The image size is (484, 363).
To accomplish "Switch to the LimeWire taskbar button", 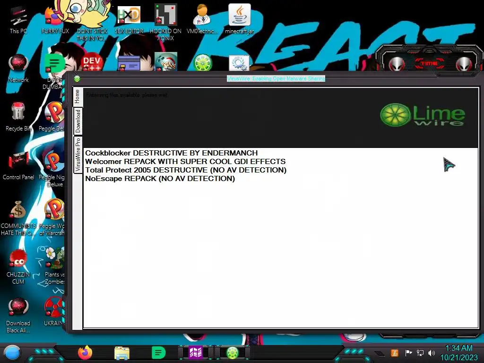I will point(233,353).
